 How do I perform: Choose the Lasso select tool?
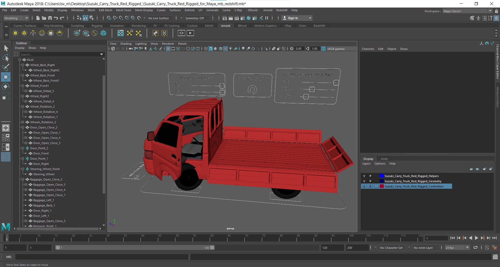point(6,58)
